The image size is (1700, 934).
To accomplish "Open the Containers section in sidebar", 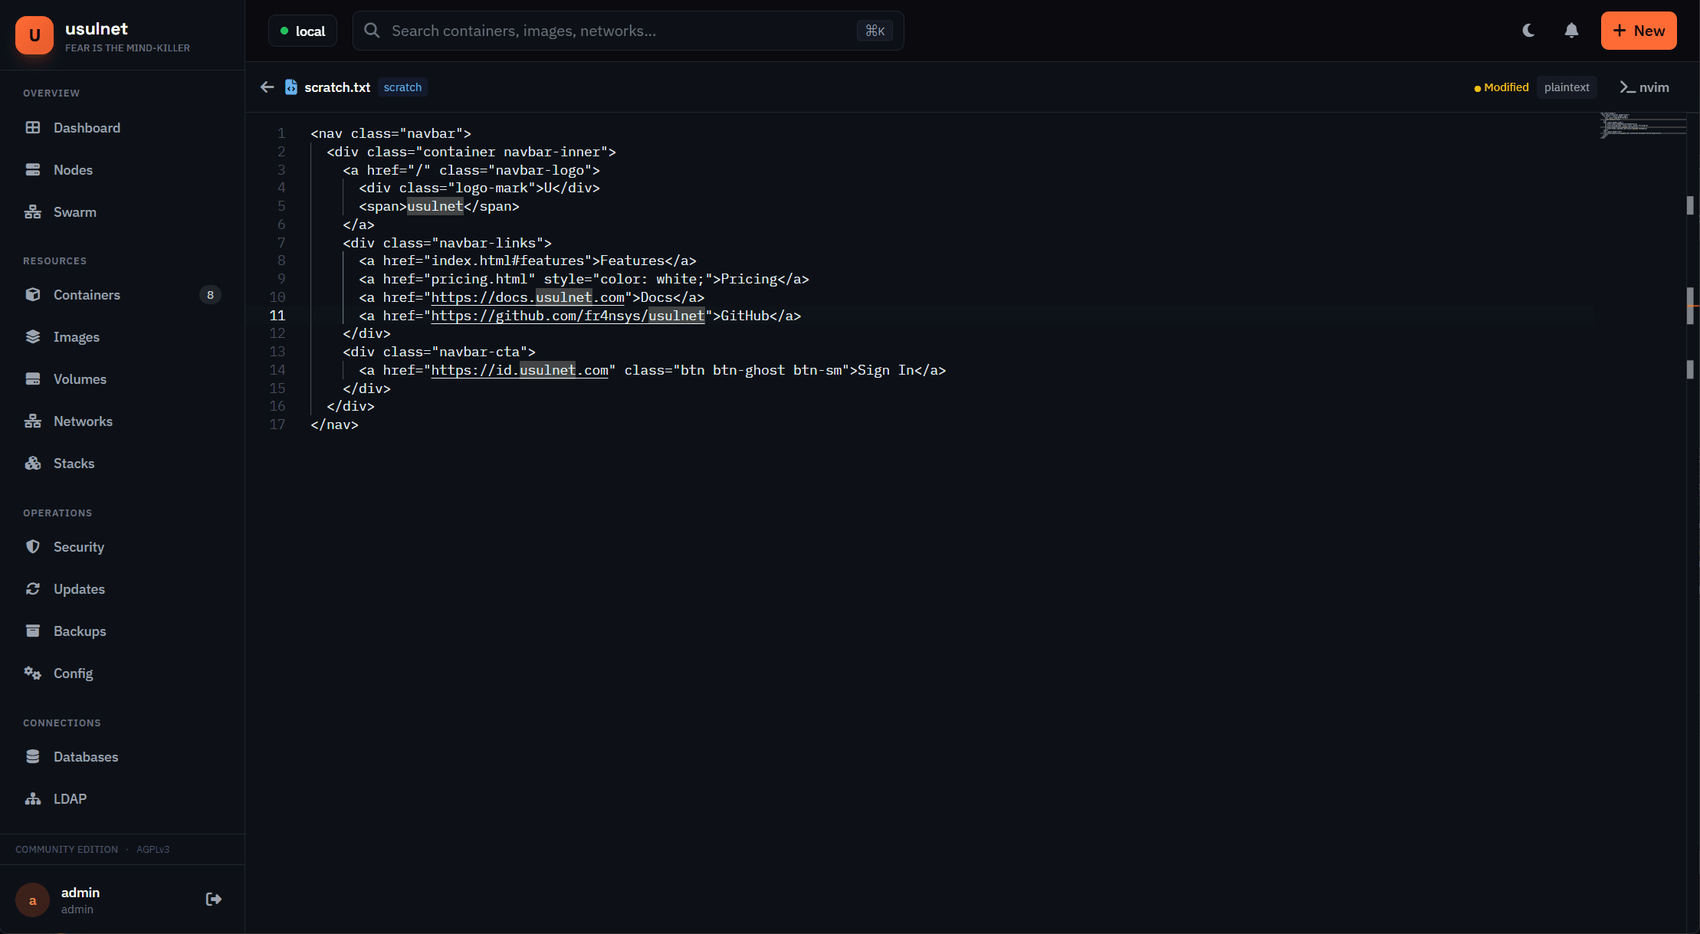I will coord(87,294).
